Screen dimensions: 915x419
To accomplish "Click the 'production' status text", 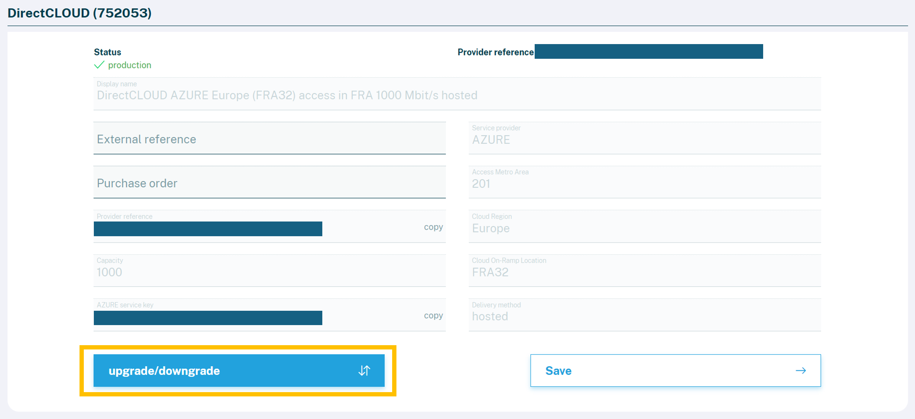I will tap(130, 65).
